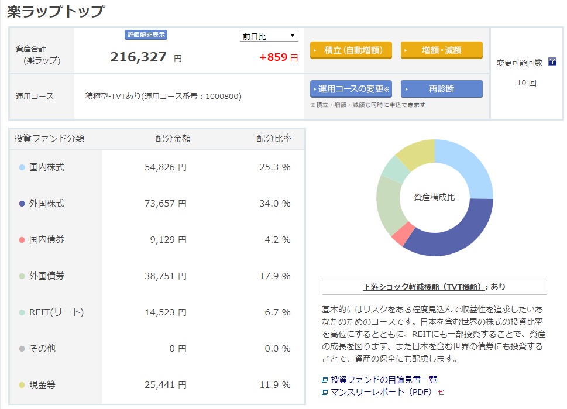Click the 積極型-TVTあり course text

pos(163,96)
